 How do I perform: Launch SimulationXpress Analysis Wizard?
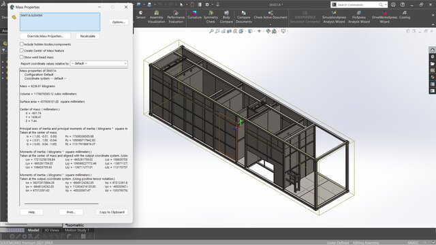click(x=334, y=17)
